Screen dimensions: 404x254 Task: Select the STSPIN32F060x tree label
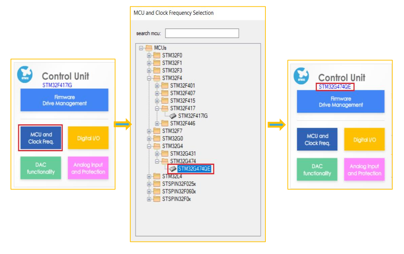point(179,192)
